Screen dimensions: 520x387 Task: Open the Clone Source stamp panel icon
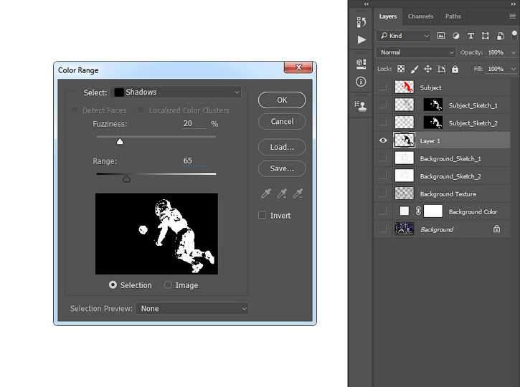point(361,106)
